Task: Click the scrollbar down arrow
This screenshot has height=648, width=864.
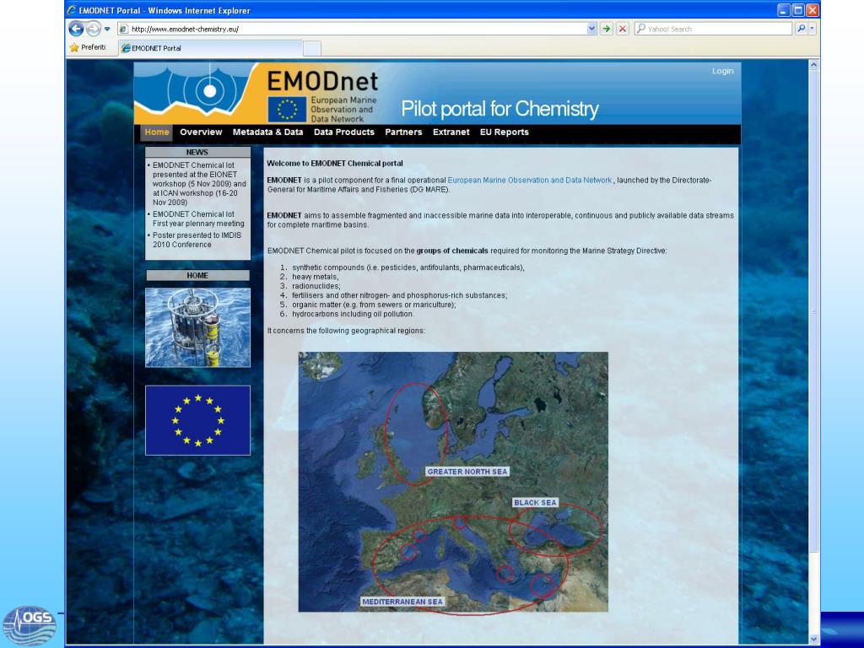Action: pos(813,639)
